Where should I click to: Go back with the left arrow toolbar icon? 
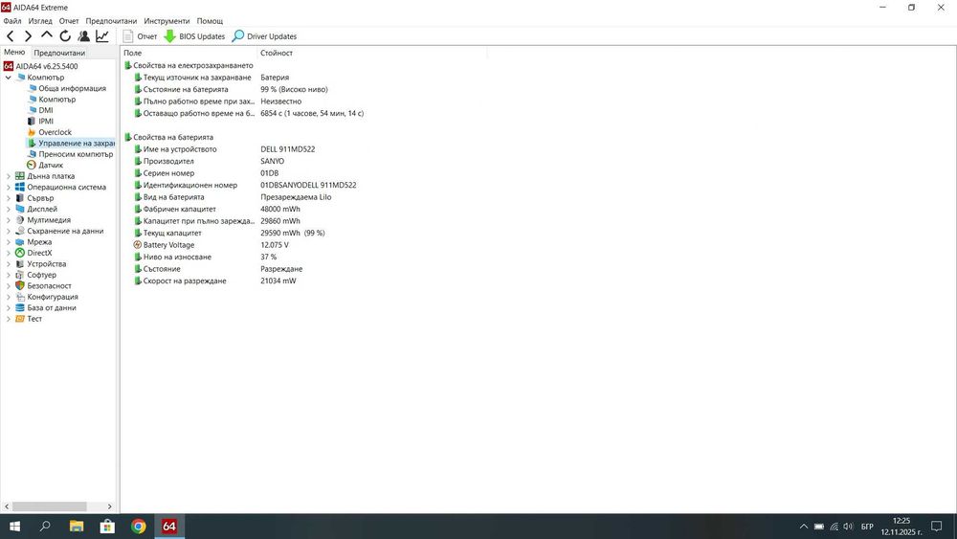click(11, 36)
